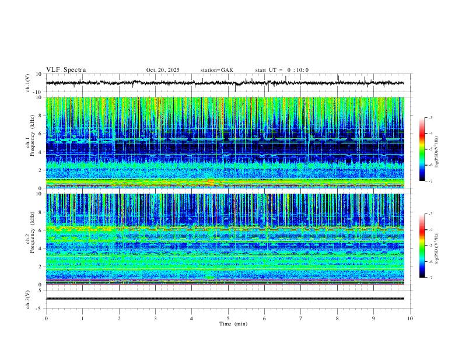Image resolution: width=462 pixels, height=357 pixels.
Task: Click the ch.2 spectrogram color scale bar
Action: [x=422, y=246]
